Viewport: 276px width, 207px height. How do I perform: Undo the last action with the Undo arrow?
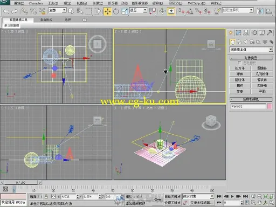(x=6, y=11)
